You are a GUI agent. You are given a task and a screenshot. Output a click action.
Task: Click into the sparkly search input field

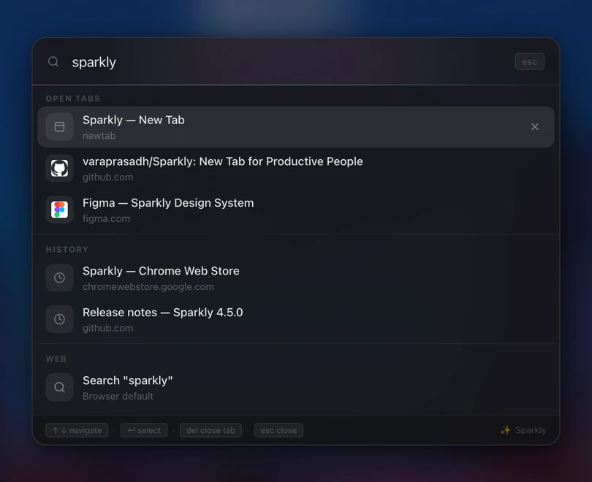click(x=287, y=62)
